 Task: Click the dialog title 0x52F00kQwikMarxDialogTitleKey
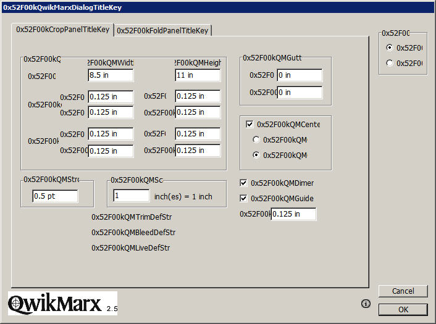pos(62,7)
